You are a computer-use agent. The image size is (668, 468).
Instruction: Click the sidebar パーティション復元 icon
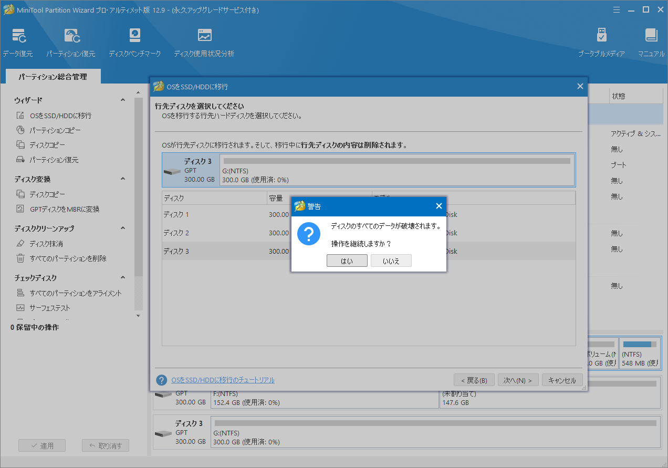tap(20, 160)
